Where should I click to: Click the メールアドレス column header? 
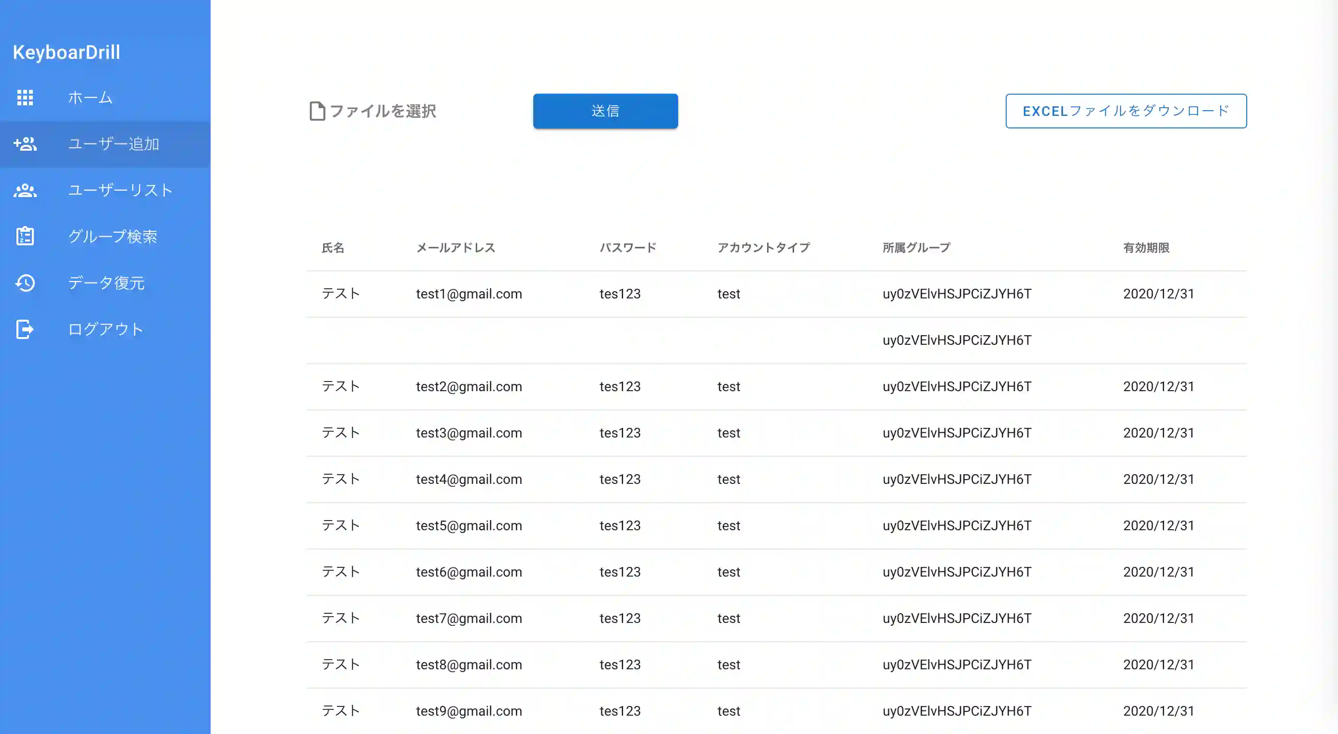[455, 248]
